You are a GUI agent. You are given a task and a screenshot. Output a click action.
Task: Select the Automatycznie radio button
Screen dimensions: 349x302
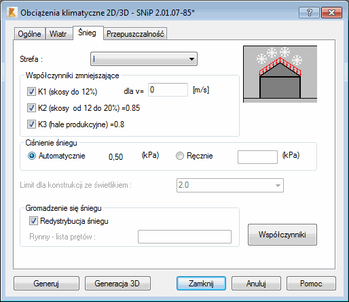(x=32, y=156)
